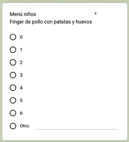Pick the radio option circle for 3
The width and height of the screenshot is (129, 142).
tap(13, 75)
